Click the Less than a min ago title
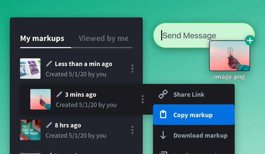Screen dimensions: 265x154 (83, 64)
